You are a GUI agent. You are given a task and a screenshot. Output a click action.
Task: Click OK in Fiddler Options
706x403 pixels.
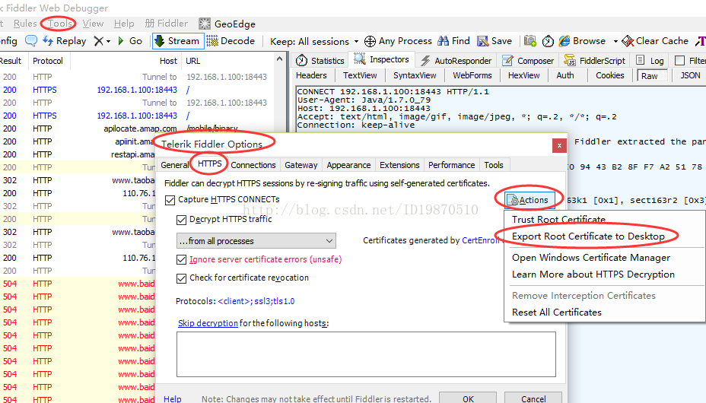click(x=468, y=398)
